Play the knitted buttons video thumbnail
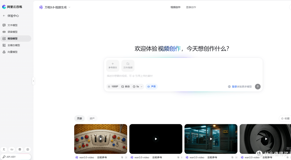This screenshot has height=160, width=291. pos(101,139)
